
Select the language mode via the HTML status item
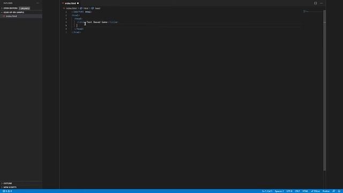305,191
